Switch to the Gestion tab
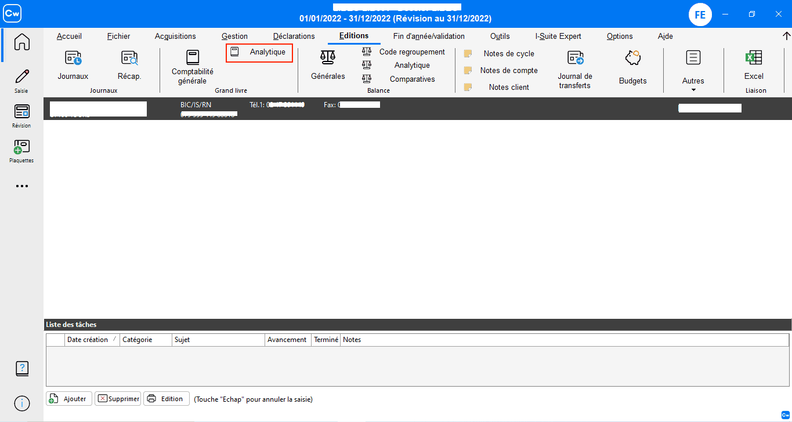Image resolution: width=792 pixels, height=422 pixels. coord(234,36)
